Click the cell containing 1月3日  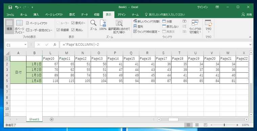point(34,75)
